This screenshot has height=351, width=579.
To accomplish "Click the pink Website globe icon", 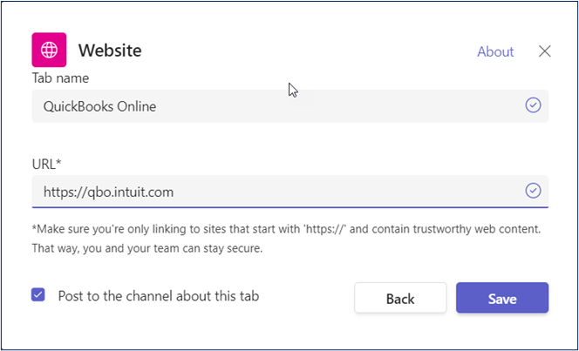I will (49, 50).
